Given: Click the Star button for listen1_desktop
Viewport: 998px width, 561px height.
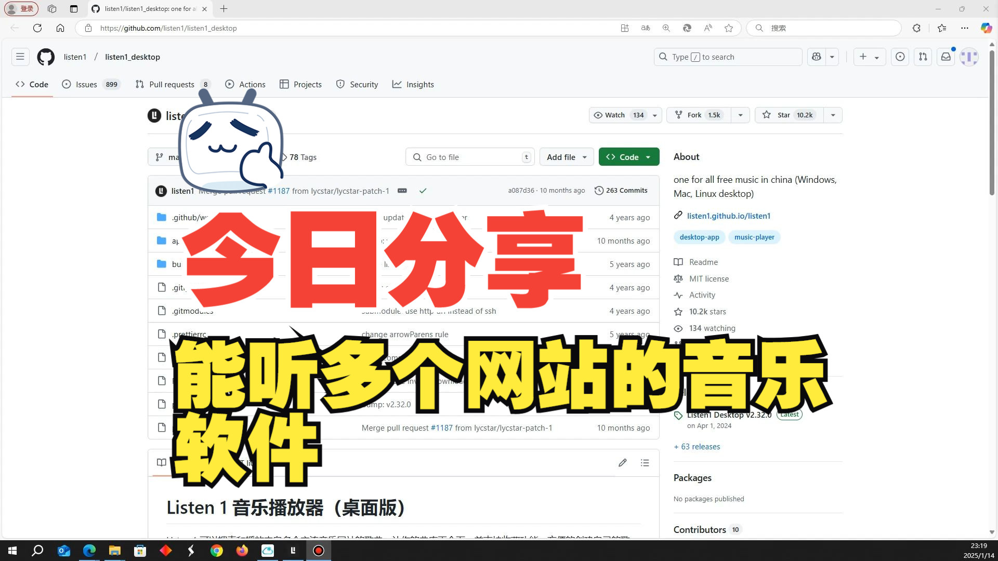Looking at the screenshot, I should 787,114.
